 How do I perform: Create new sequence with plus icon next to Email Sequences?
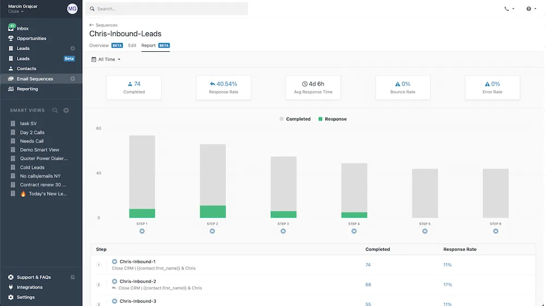(x=72, y=79)
